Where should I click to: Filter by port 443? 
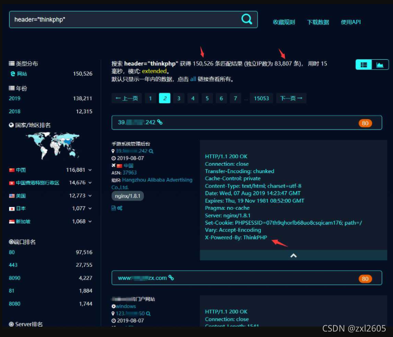pos(13,265)
